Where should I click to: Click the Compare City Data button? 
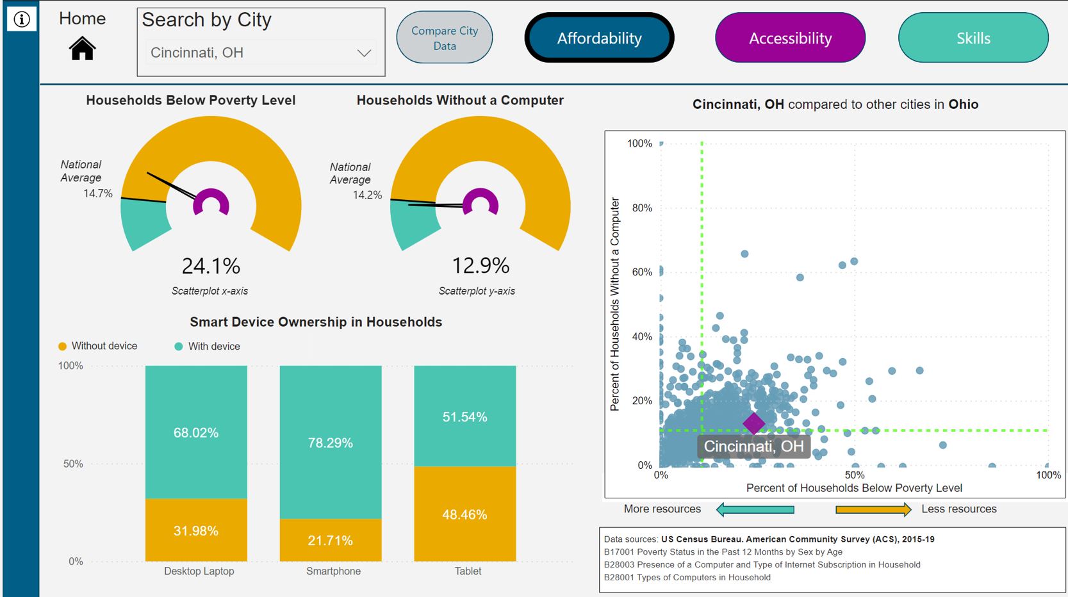(444, 37)
